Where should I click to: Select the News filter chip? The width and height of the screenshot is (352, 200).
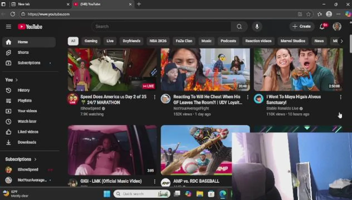(x=319, y=41)
